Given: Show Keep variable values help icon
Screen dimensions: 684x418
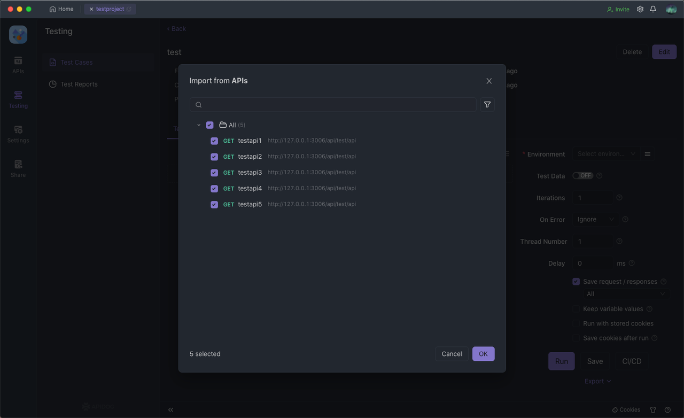Looking at the screenshot, I should [x=649, y=309].
